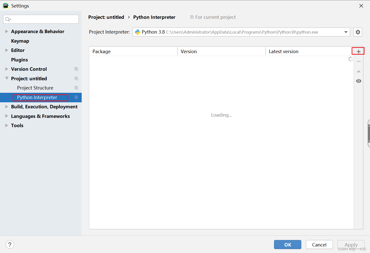Select Keymap in the settings tree

pyautogui.click(x=20, y=41)
